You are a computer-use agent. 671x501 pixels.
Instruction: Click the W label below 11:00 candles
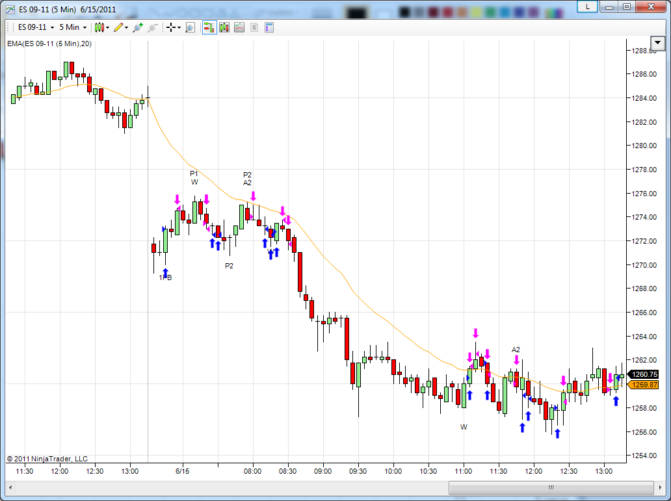[464, 427]
